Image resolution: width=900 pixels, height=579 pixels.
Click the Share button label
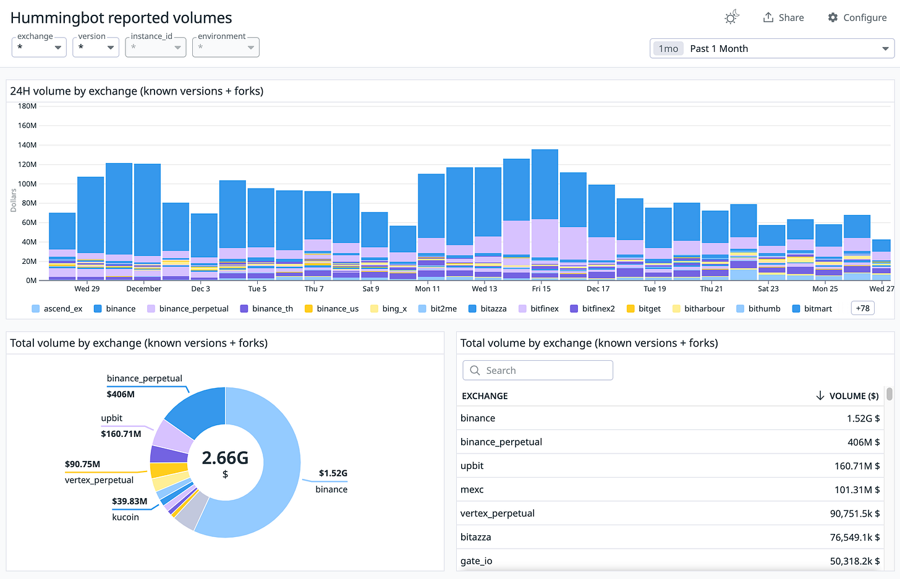point(791,17)
